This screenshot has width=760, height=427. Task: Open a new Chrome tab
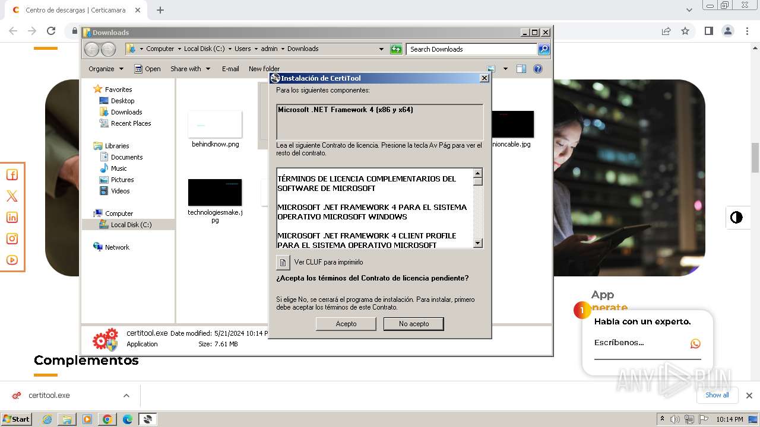[160, 10]
